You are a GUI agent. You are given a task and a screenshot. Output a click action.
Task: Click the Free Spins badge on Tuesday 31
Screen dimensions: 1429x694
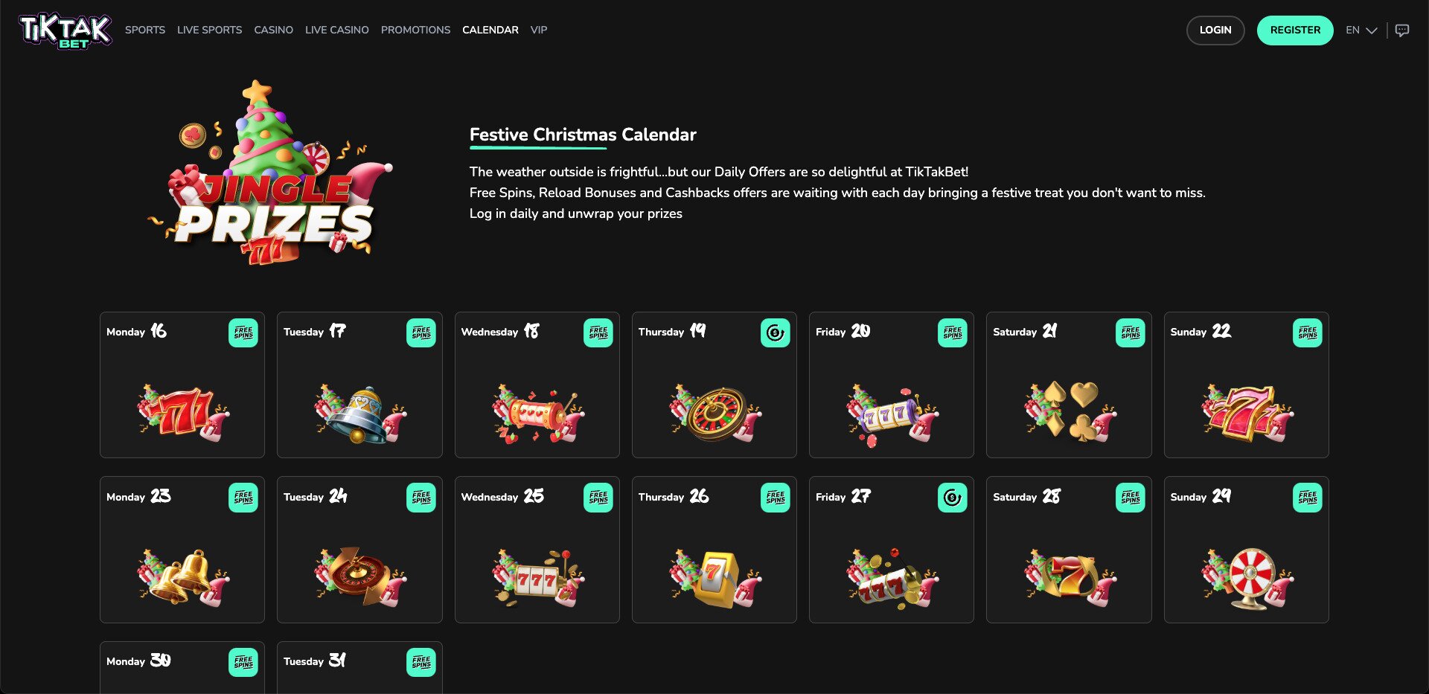point(421,662)
